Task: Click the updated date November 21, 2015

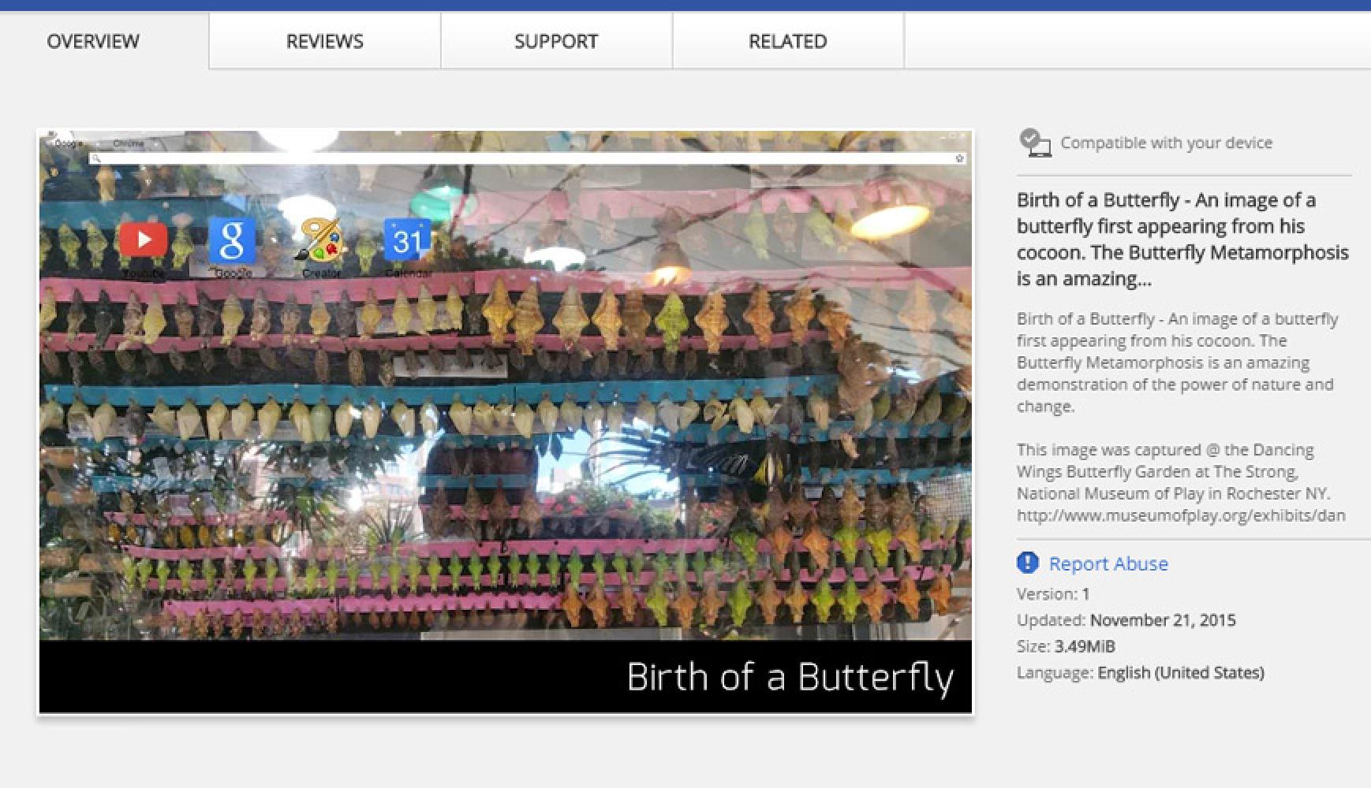Action: point(1162,620)
